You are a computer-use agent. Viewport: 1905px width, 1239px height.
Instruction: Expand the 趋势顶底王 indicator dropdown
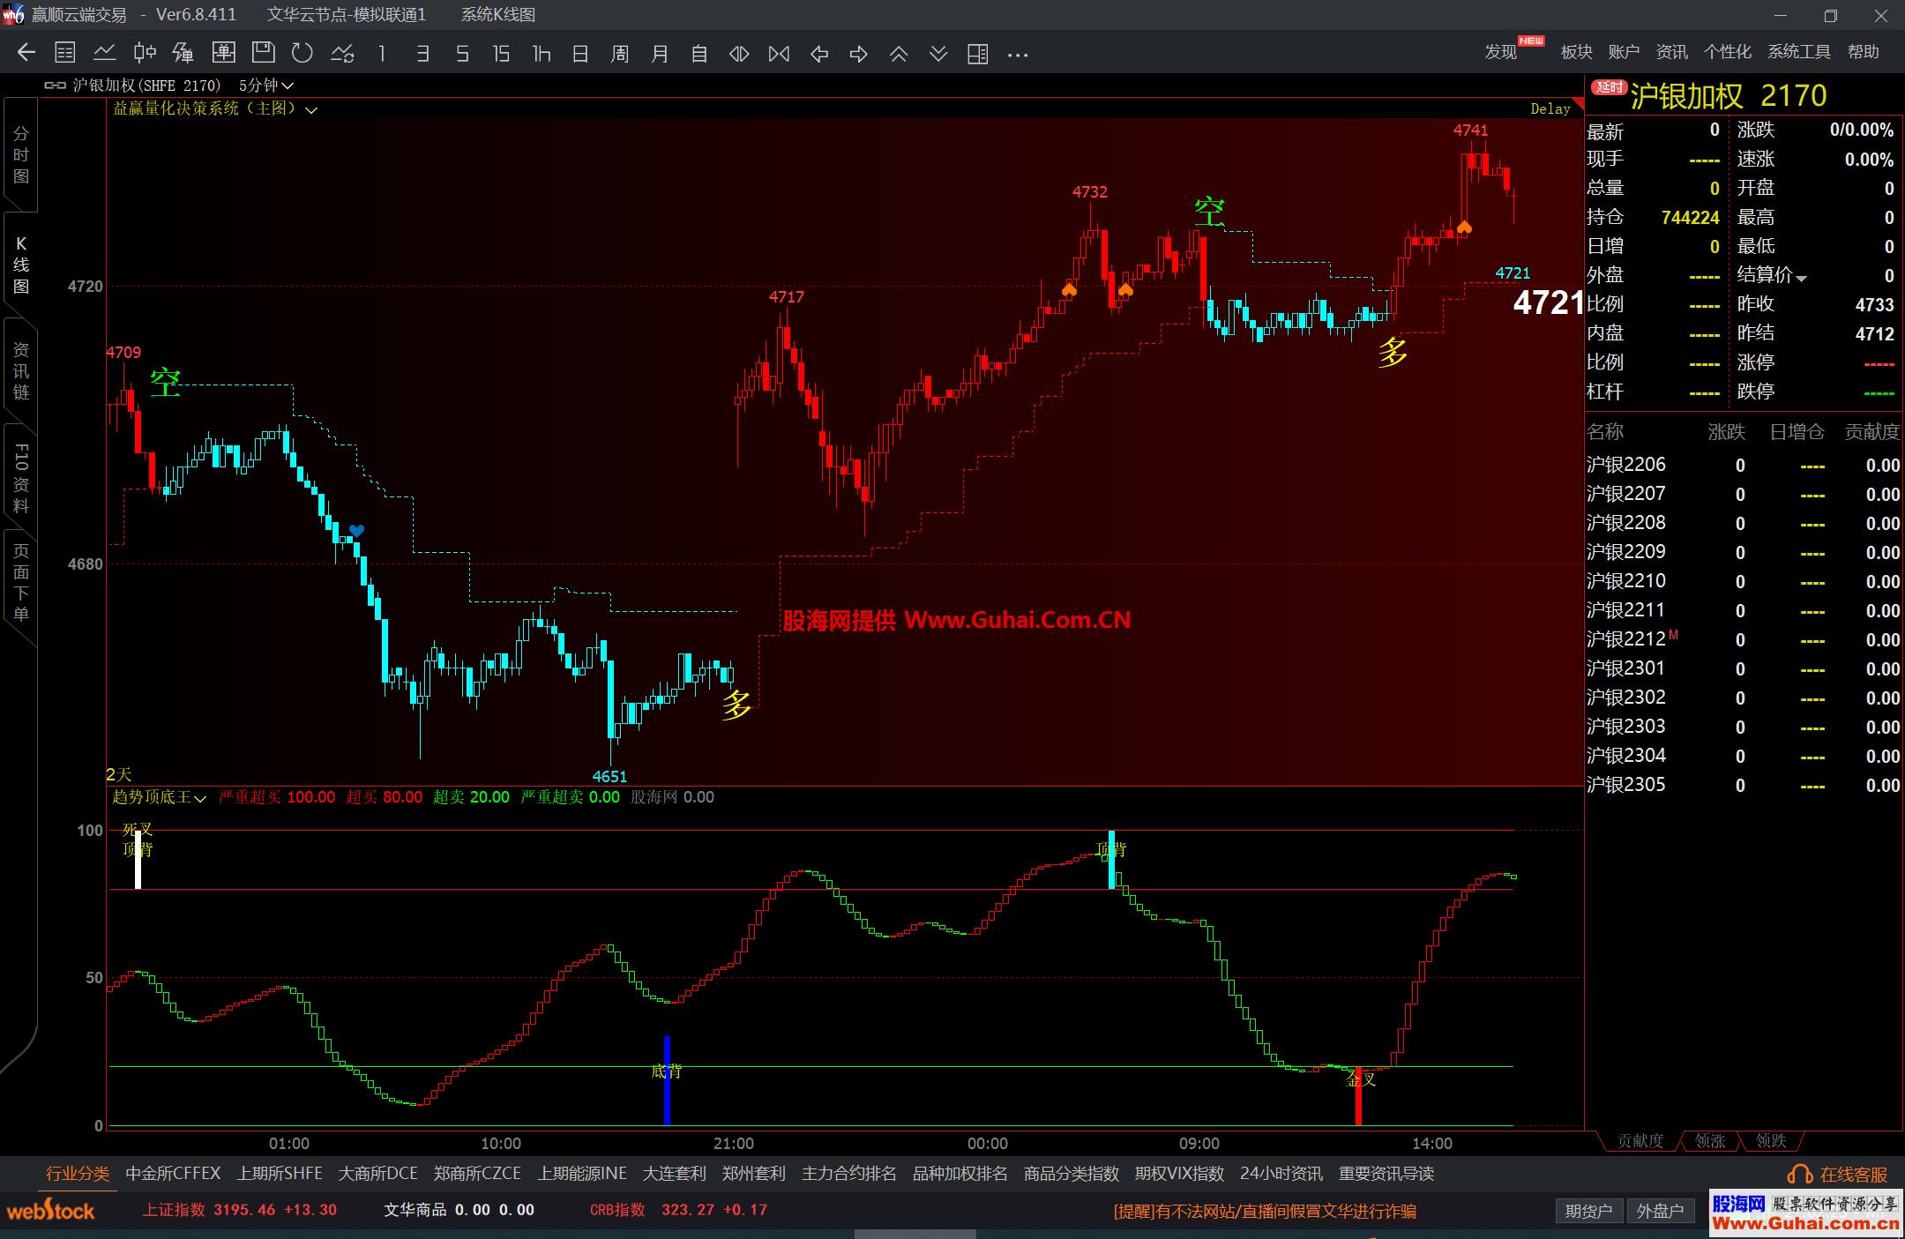coord(200,799)
